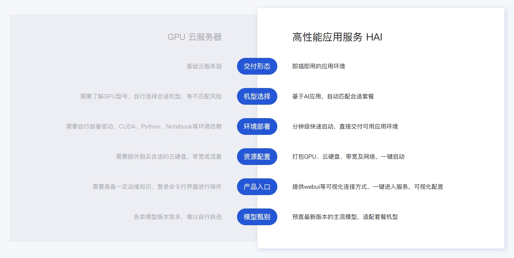514x258 pixels.
Task: Click text 打包GPU、云硬盘、带宽及网络，一键启动
Action: 348,157
